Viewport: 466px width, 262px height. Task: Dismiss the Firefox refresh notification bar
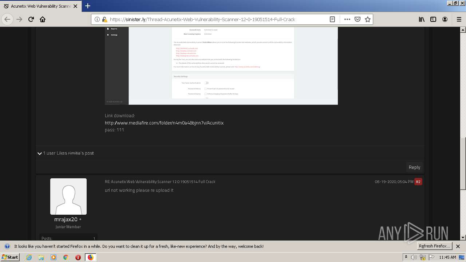tap(458, 246)
